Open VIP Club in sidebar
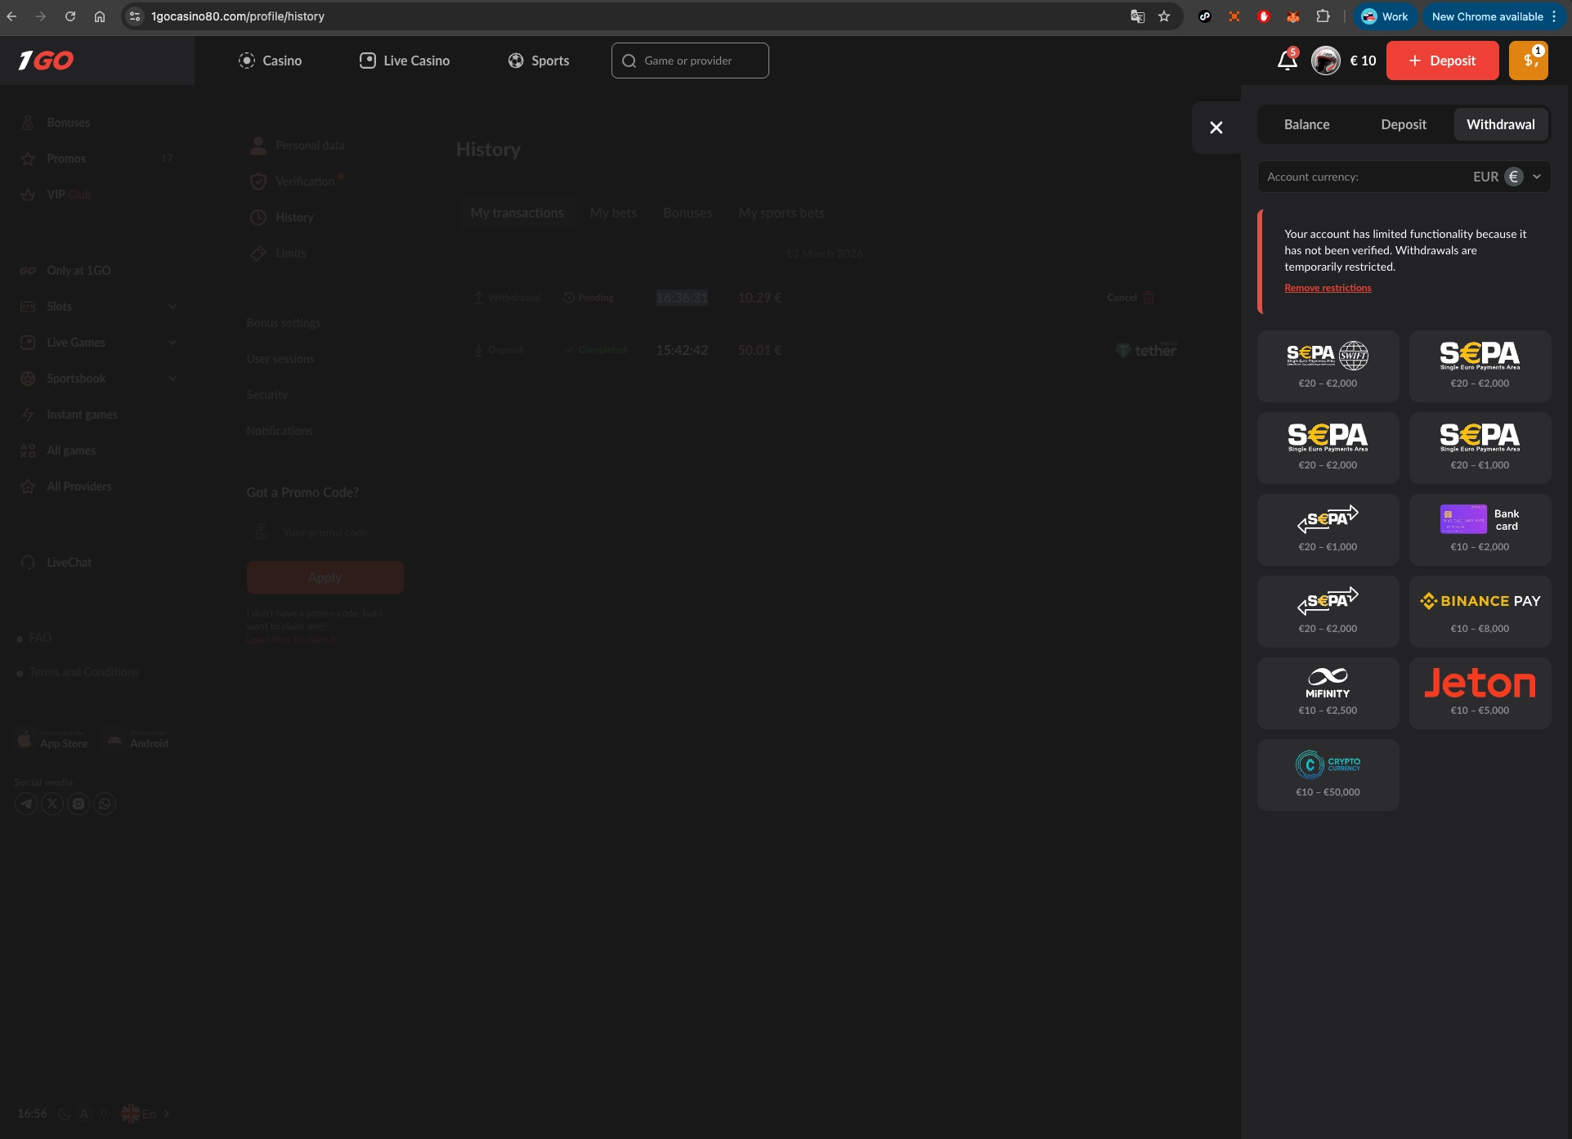The width and height of the screenshot is (1572, 1139). 56,195
